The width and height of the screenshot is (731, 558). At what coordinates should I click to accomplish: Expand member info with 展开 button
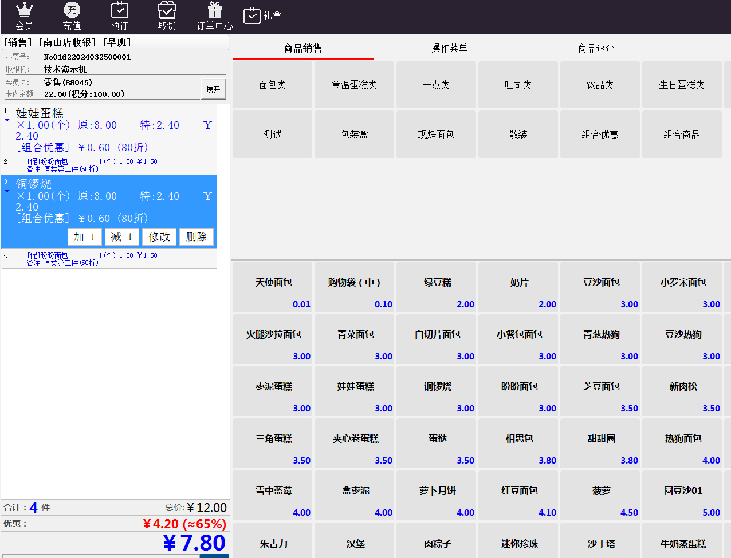[x=214, y=89]
